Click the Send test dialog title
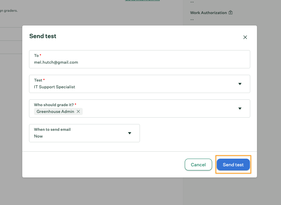Screen dimensions: 281x205 tap(43, 36)
